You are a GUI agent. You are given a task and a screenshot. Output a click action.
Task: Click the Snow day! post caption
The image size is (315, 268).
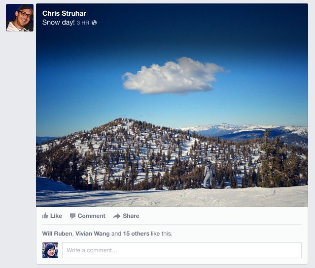click(x=58, y=23)
